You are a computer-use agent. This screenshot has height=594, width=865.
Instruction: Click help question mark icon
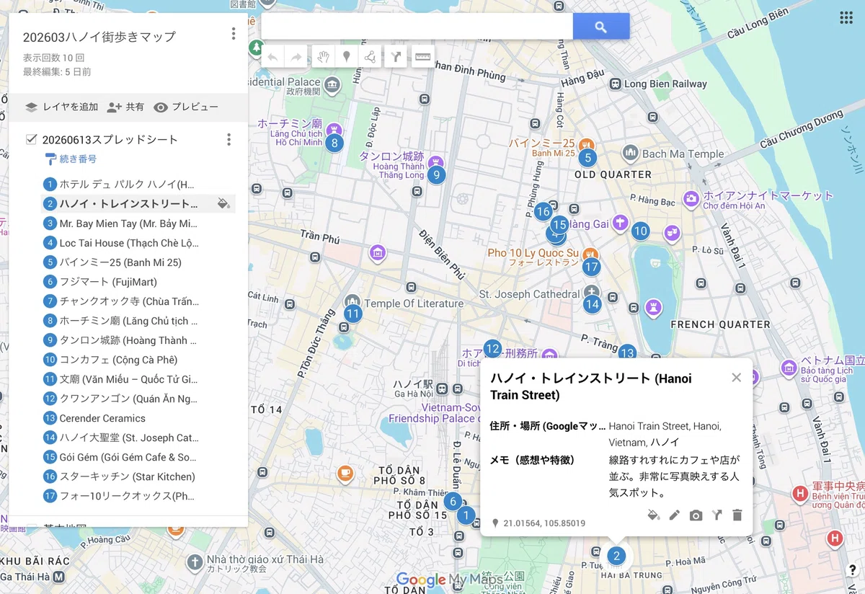click(x=852, y=571)
